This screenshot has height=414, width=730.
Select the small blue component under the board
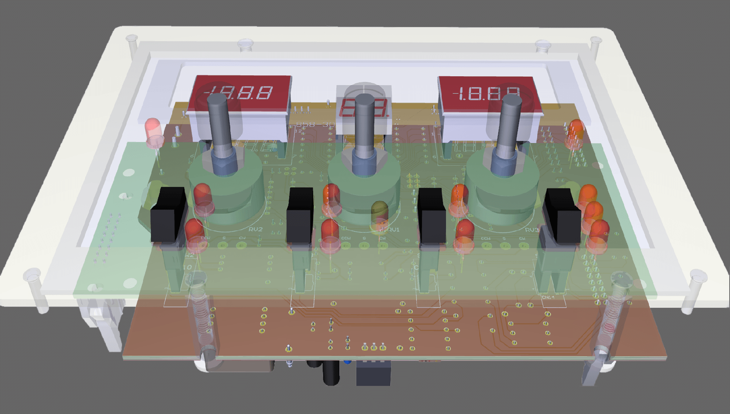[x=348, y=362]
